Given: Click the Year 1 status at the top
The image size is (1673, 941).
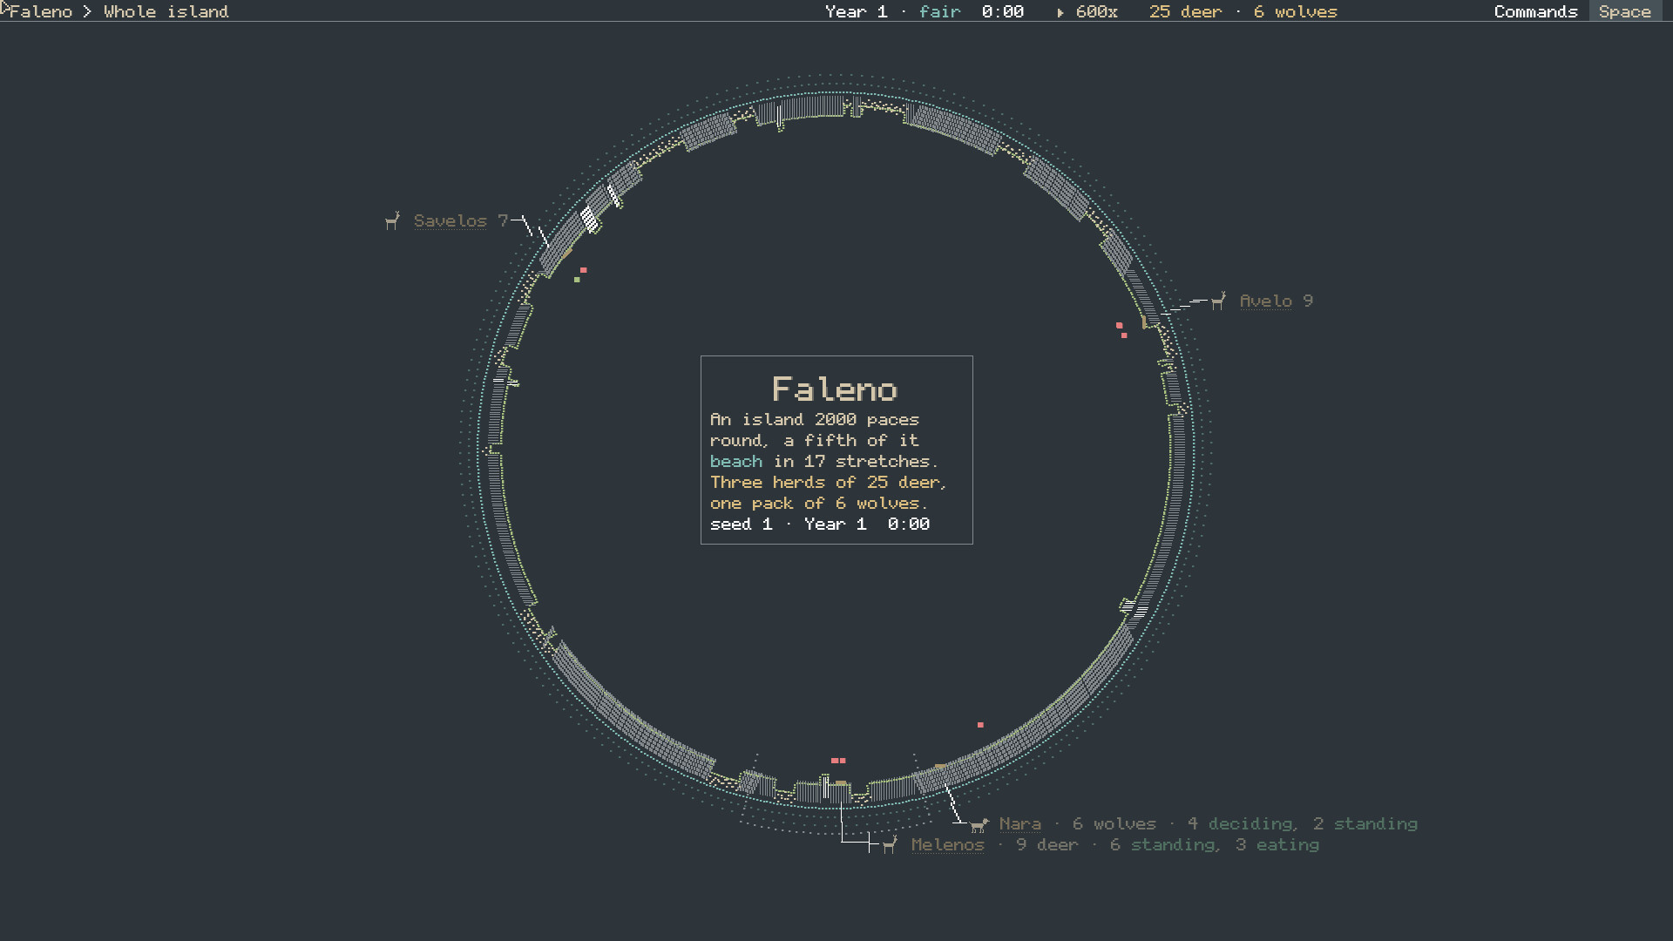Looking at the screenshot, I should click(856, 12).
